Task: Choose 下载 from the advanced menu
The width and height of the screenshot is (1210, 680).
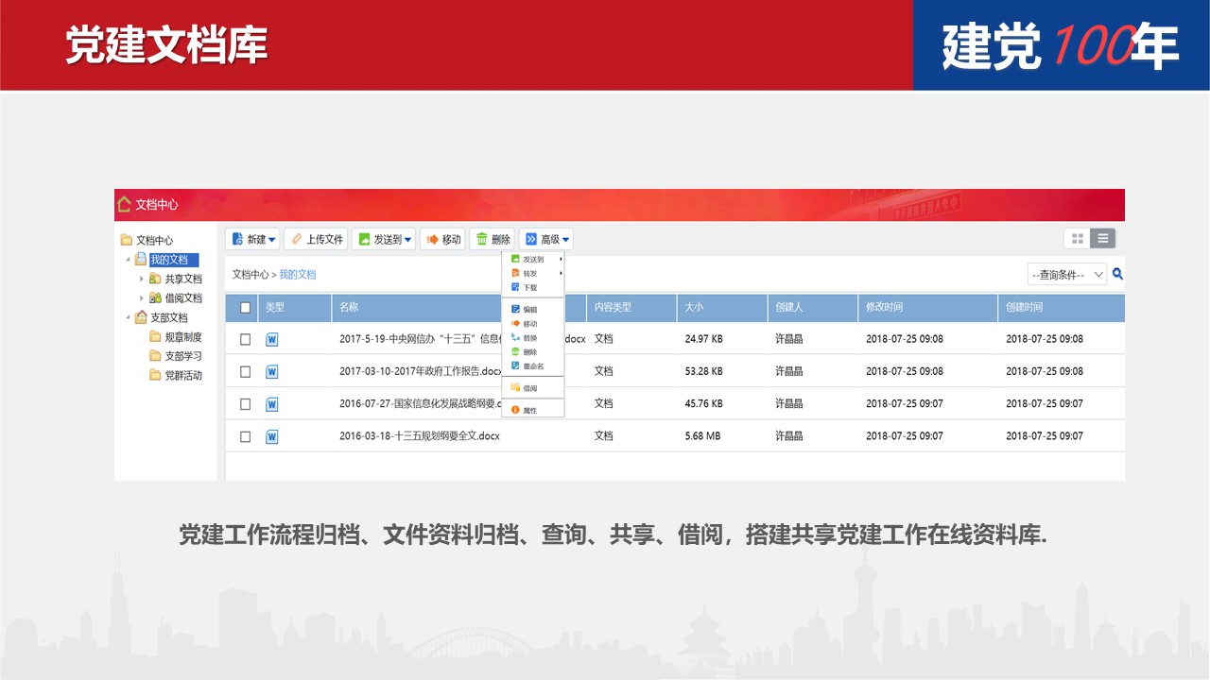Action: [529, 287]
